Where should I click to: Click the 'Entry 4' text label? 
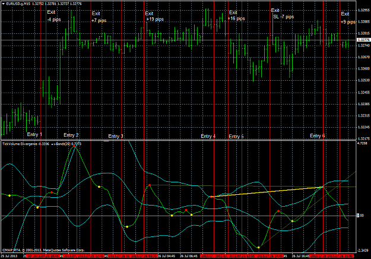click(x=208, y=136)
